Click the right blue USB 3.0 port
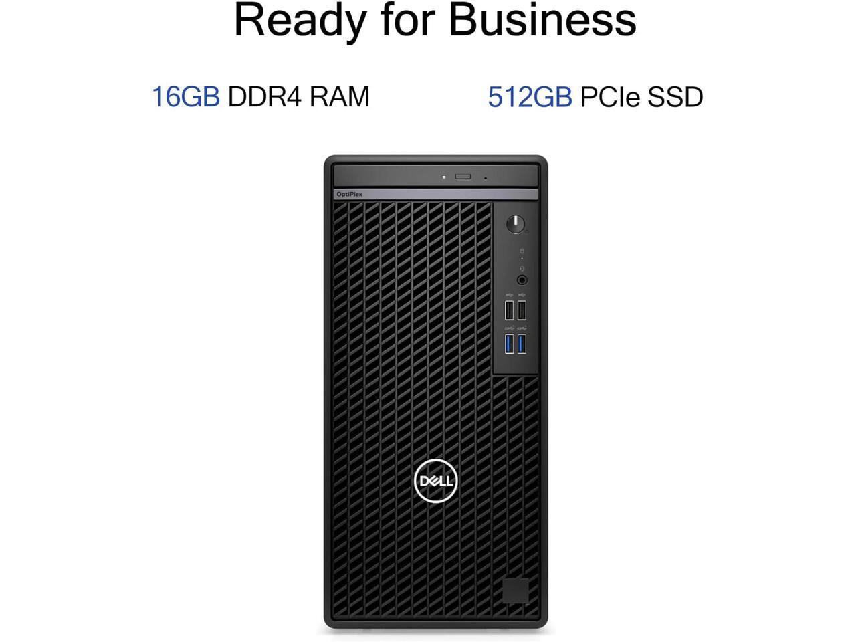 (x=522, y=344)
